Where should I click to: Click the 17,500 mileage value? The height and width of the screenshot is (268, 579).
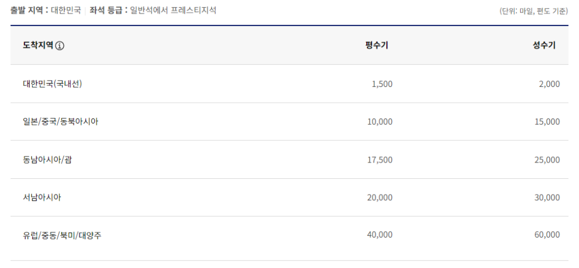[379, 160]
